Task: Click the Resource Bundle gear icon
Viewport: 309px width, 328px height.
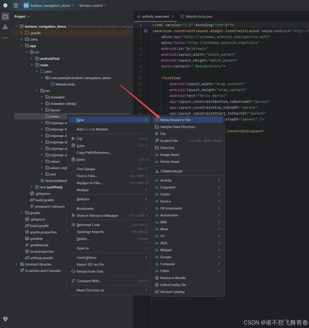Action: (157, 278)
